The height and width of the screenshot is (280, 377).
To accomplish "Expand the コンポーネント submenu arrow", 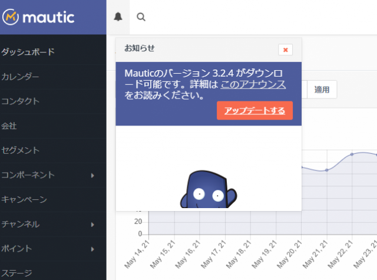I will pyautogui.click(x=92, y=175).
